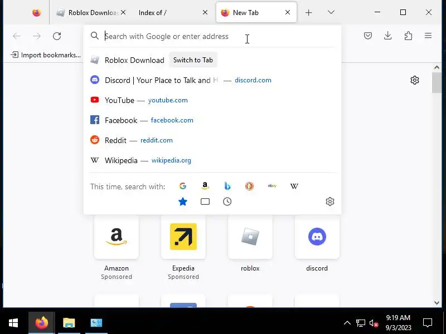Viewport: 446px width, 334px height.
Task: Select the New Tab tab
Action: click(256, 12)
